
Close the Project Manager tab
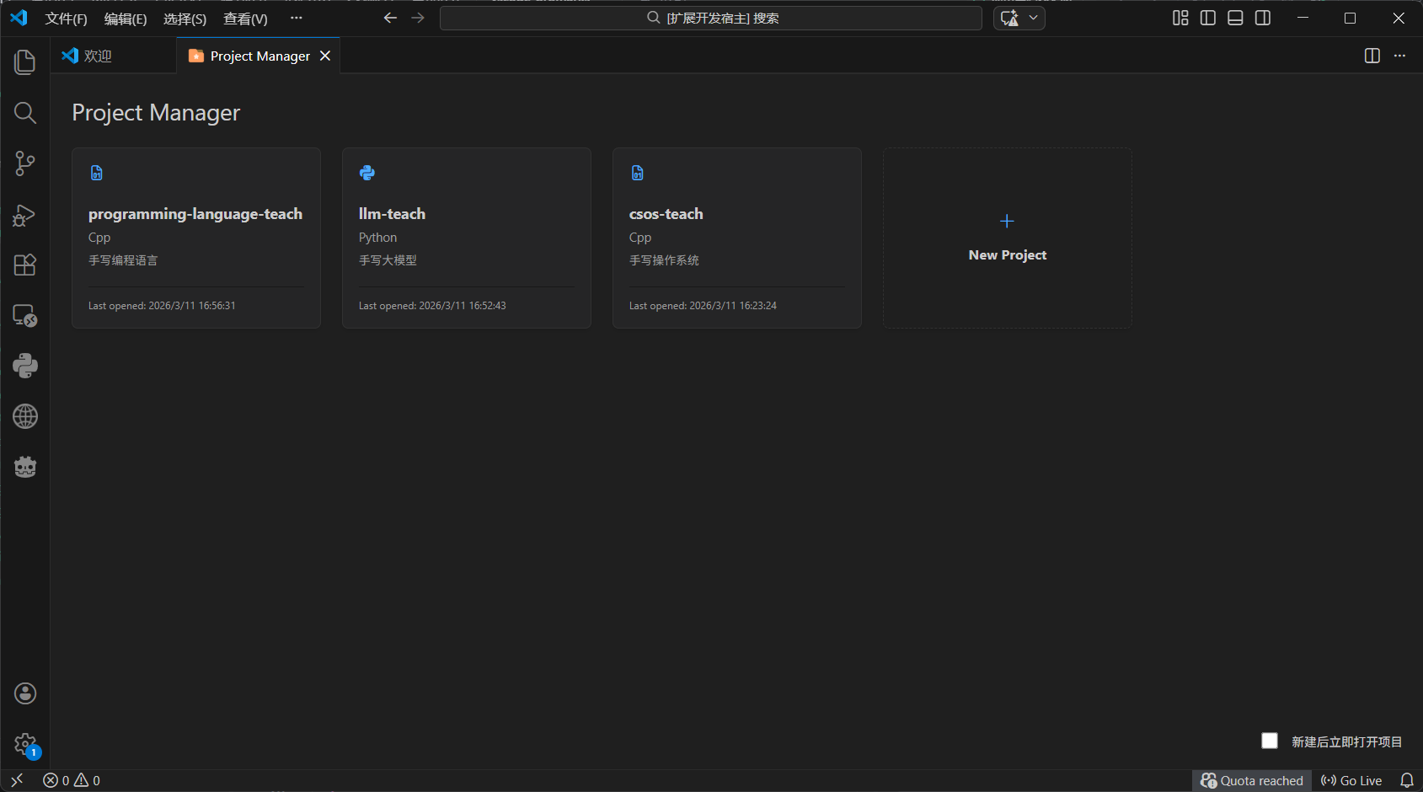325,56
